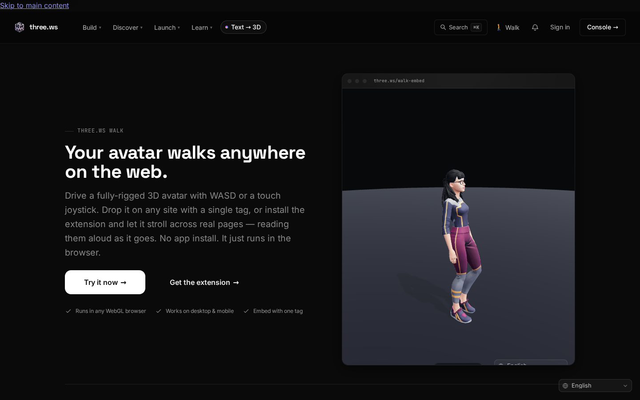Click the globe icon in language selector
640x400 pixels.
(565, 386)
